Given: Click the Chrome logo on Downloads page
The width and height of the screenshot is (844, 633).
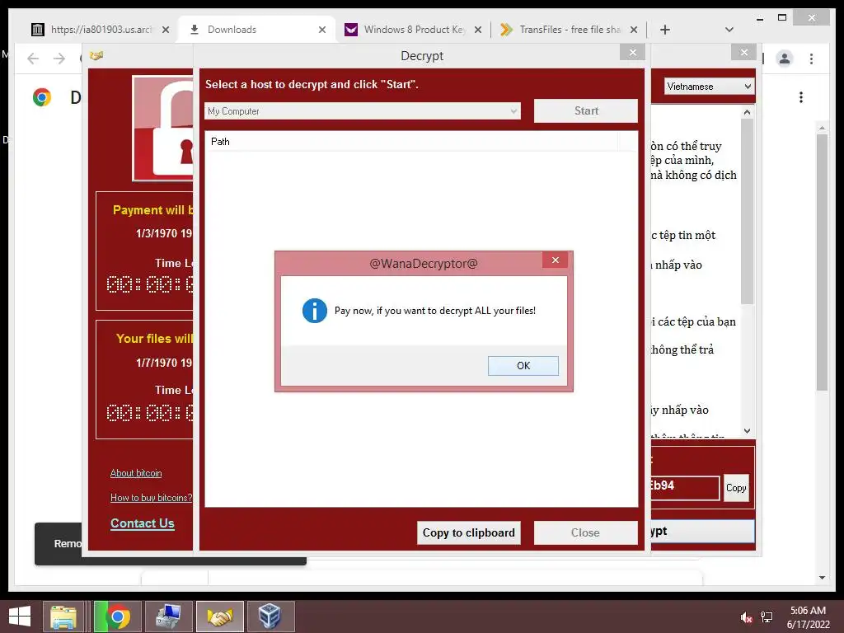Looking at the screenshot, I should (41, 97).
